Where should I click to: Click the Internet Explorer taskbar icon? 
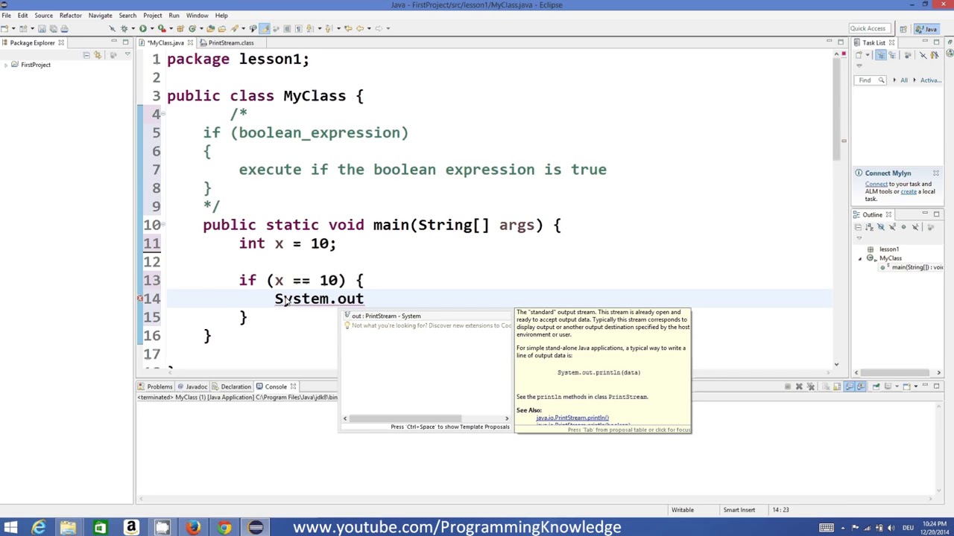(39, 527)
